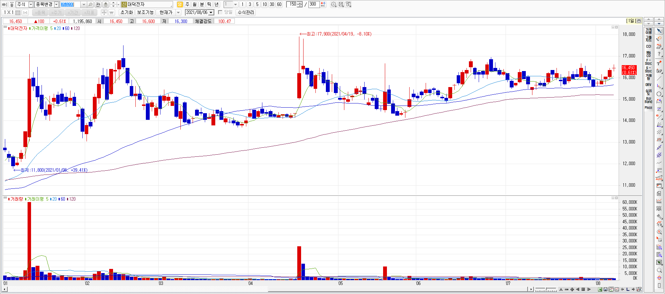The width and height of the screenshot is (665, 294).
Task: Select the 30 interval preset button
Action: point(272,4)
